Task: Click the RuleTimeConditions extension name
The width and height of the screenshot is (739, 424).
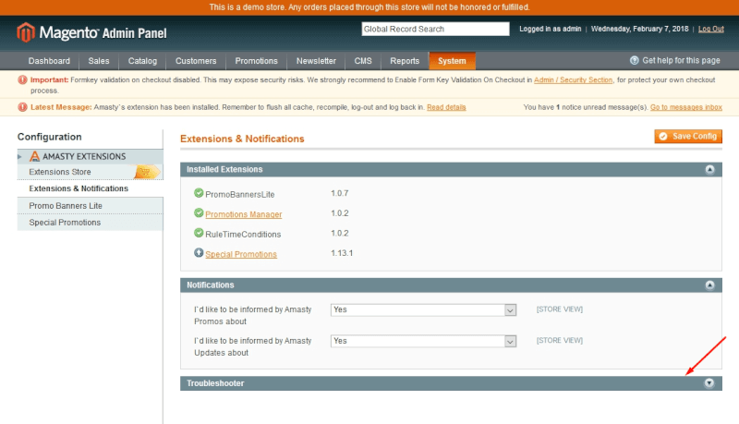Action: coord(243,234)
